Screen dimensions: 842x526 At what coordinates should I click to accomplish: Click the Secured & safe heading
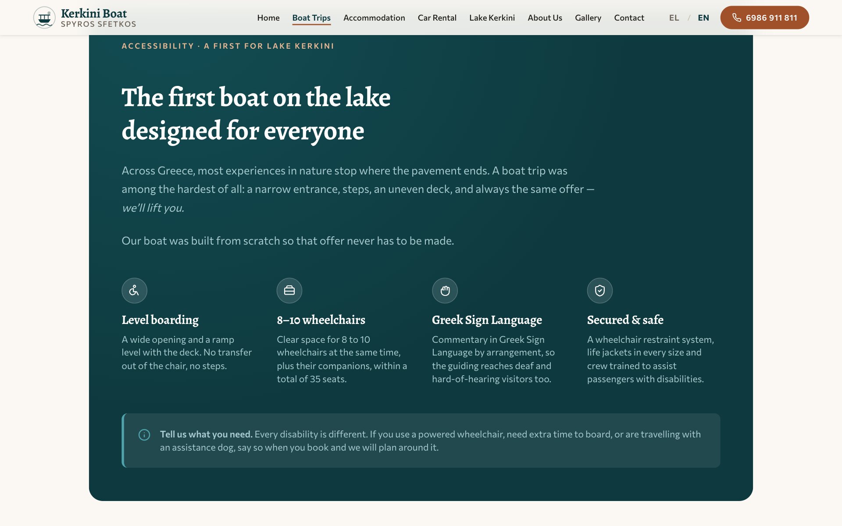625,320
